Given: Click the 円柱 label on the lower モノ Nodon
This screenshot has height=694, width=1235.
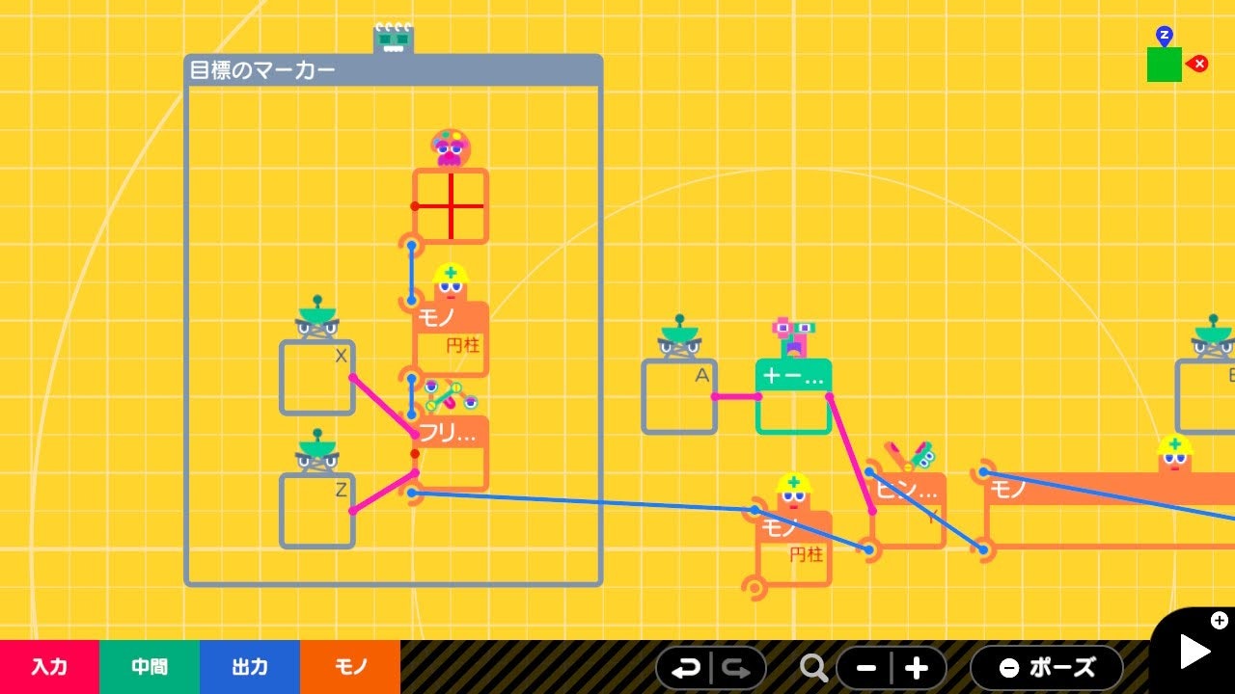Looking at the screenshot, I should (x=807, y=554).
